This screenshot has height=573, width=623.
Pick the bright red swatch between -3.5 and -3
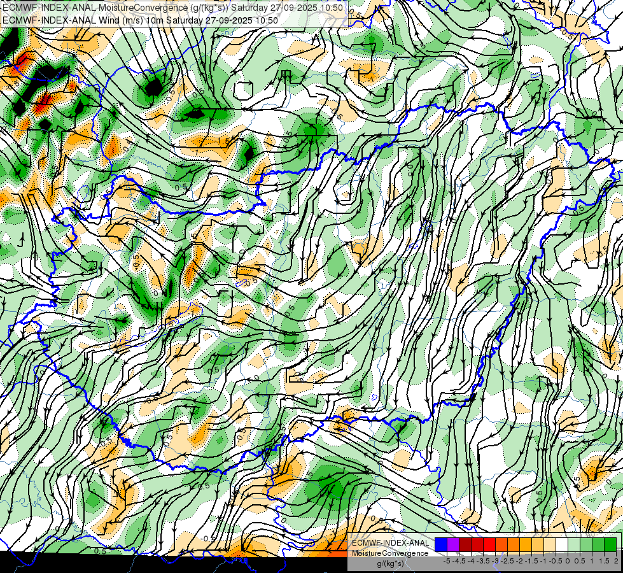pos(489,544)
